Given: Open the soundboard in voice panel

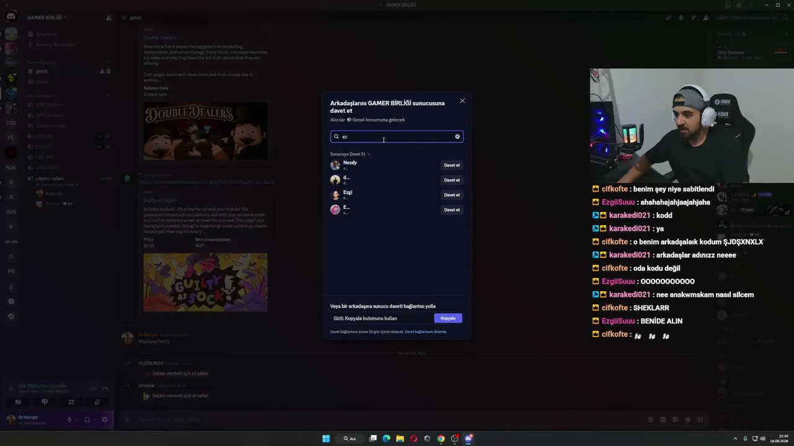Looking at the screenshot, I should point(97,403).
